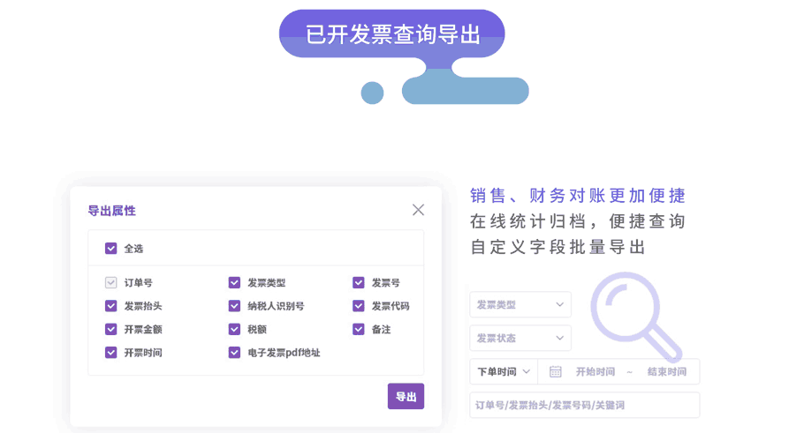Toggle the 订单号 checkbox
Image resolution: width=804 pixels, height=433 pixels.
click(x=110, y=282)
